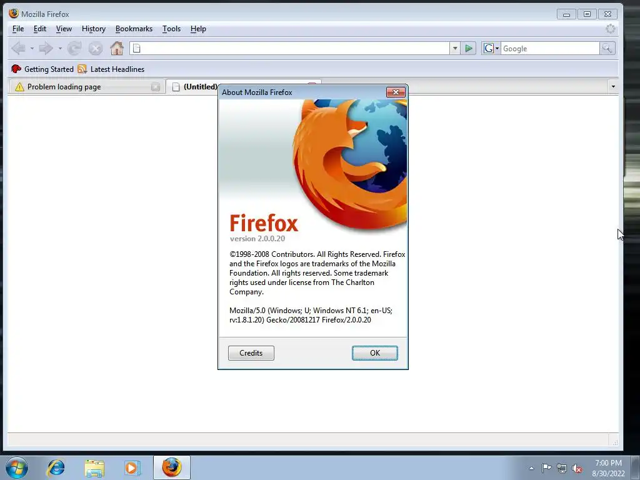Click the muted volume tray icon
The width and height of the screenshot is (640, 480).
click(577, 469)
